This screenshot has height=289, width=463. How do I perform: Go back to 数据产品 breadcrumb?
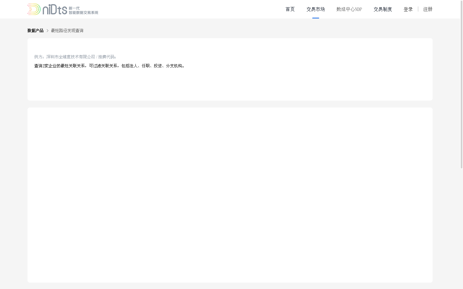(x=35, y=31)
